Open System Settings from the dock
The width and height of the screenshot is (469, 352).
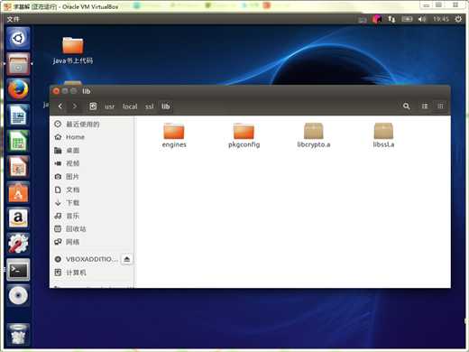(18, 244)
